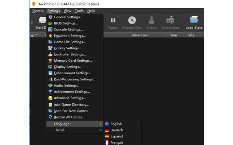Click the Achievement Settings trophy icon

(x=50, y=92)
